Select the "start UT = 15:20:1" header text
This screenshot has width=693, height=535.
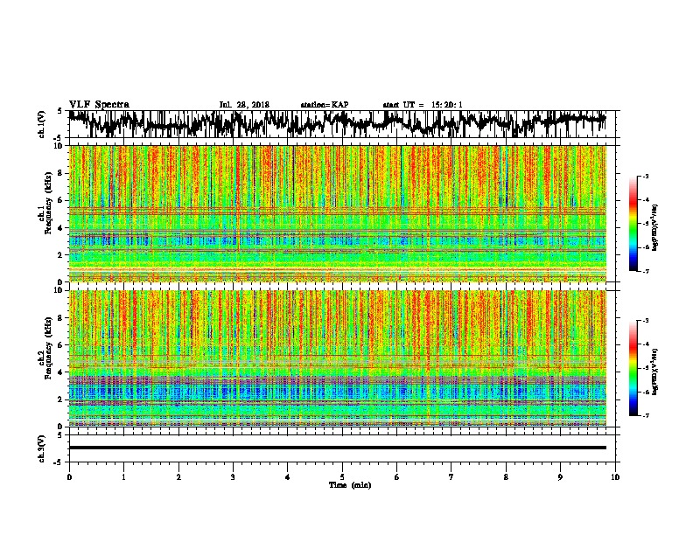tap(423, 105)
